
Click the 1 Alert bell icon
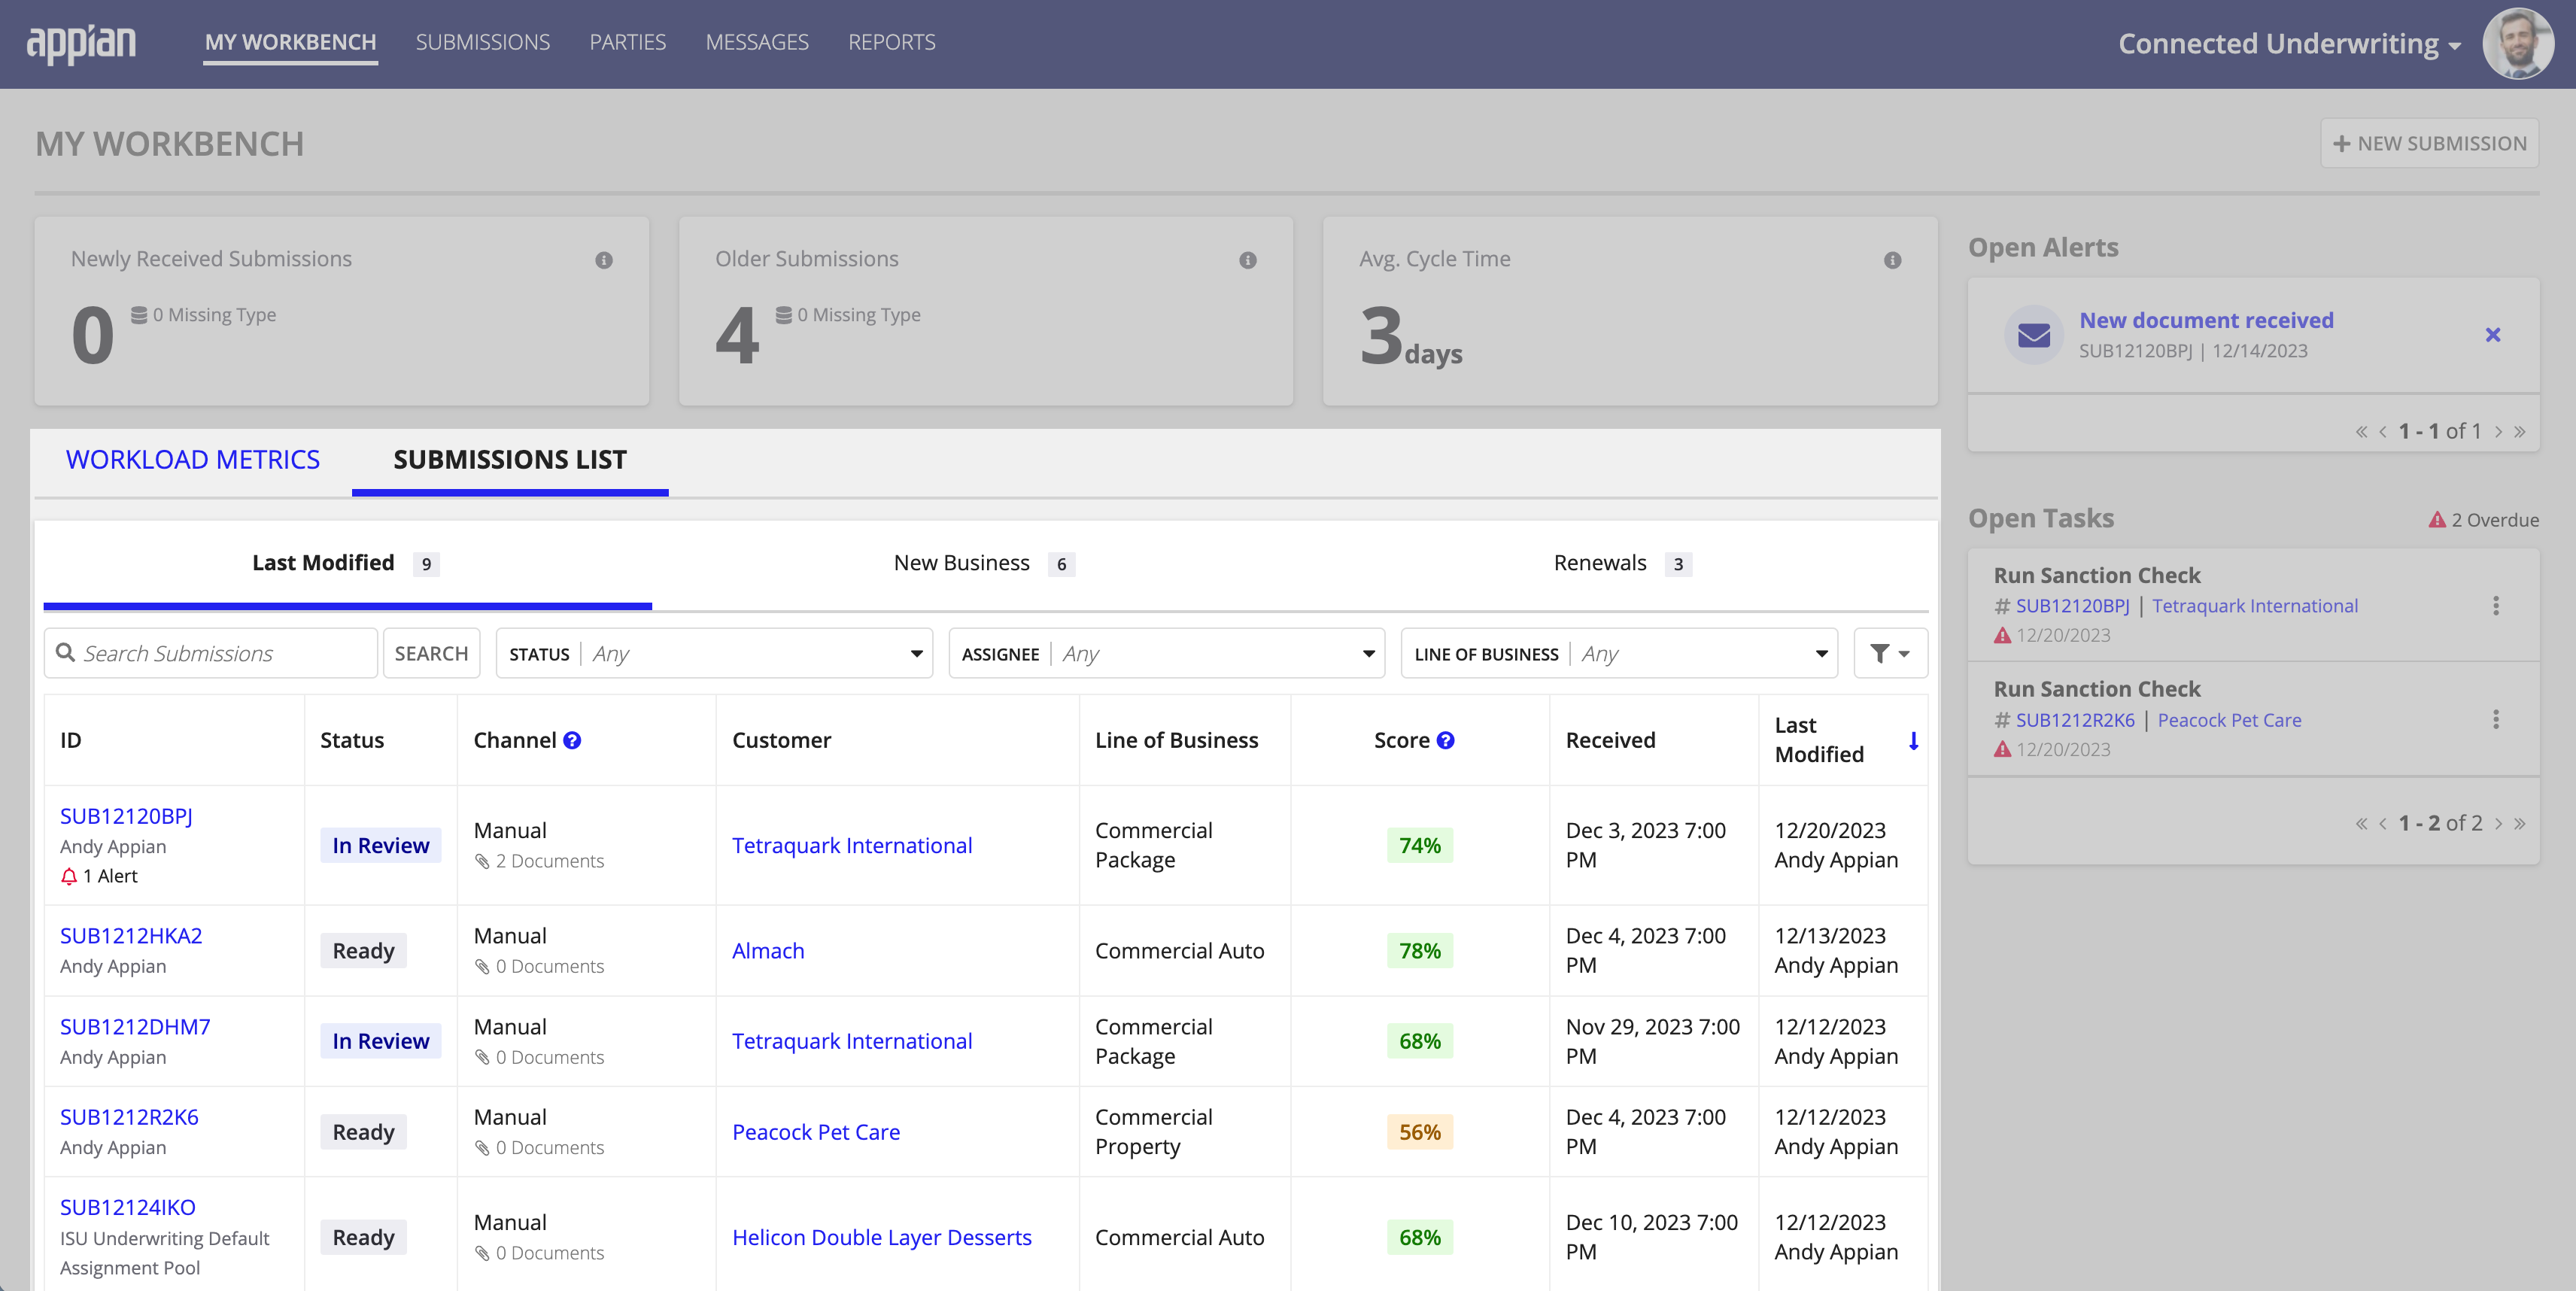tap(69, 876)
